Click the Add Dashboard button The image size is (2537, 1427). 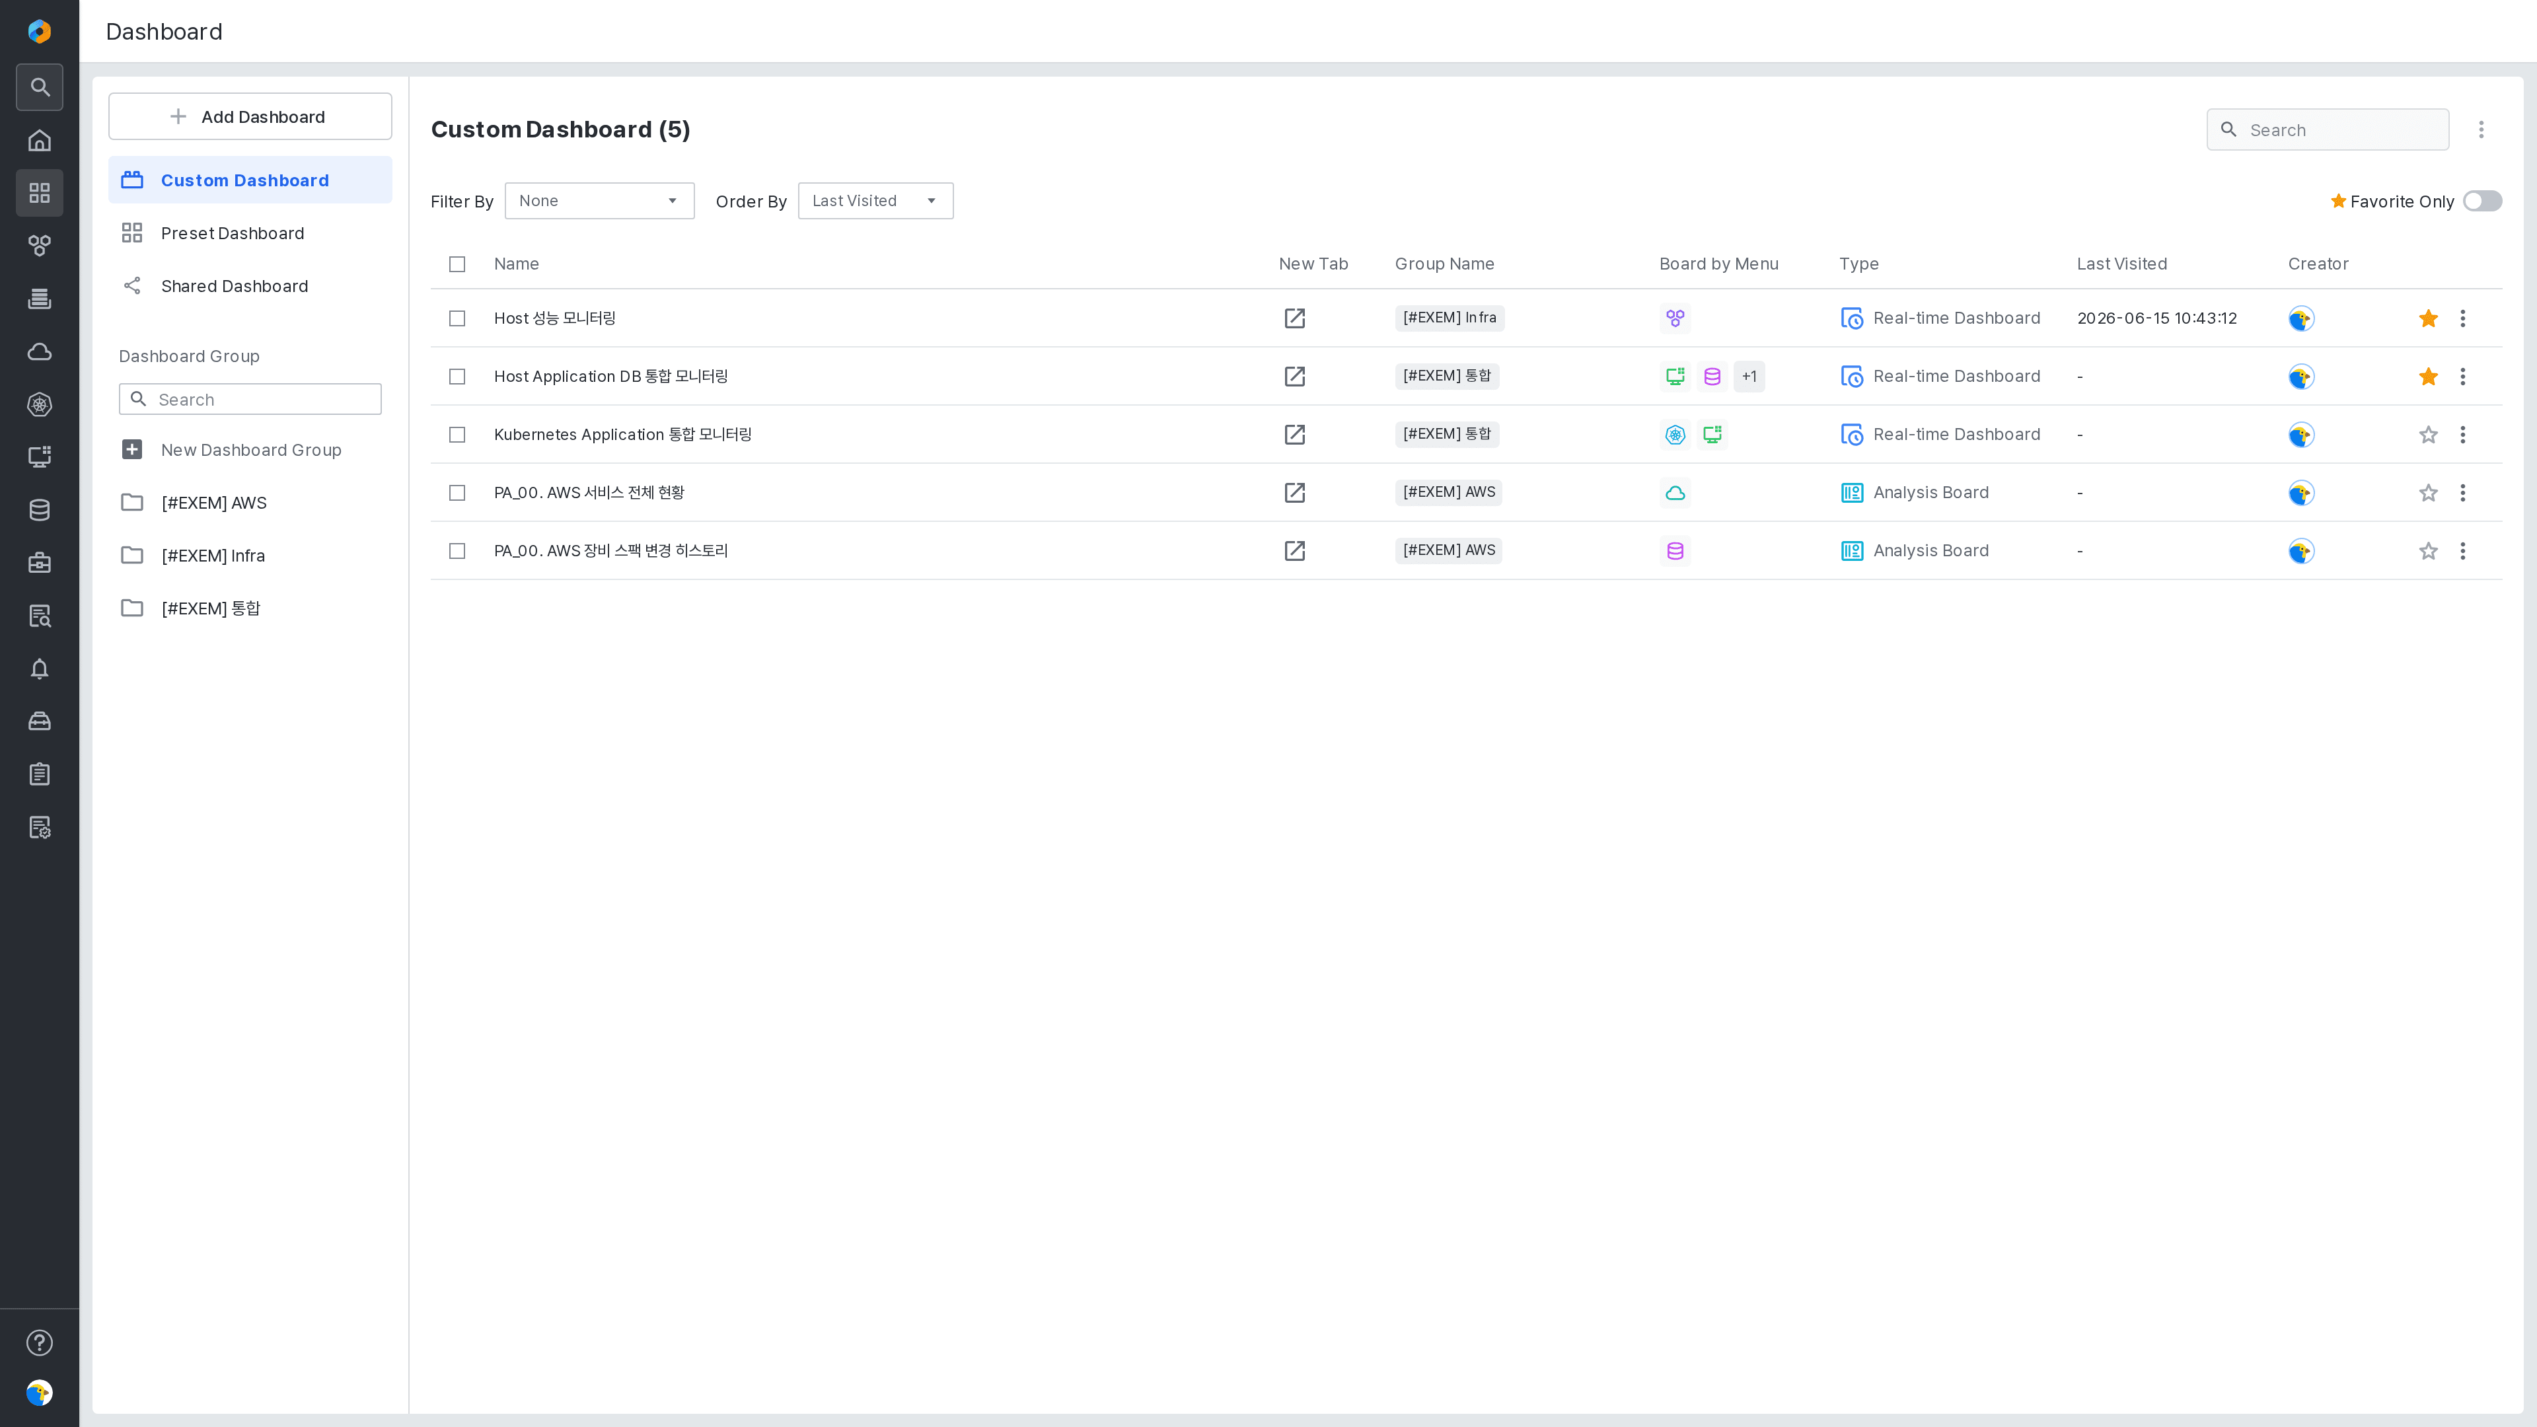(250, 116)
